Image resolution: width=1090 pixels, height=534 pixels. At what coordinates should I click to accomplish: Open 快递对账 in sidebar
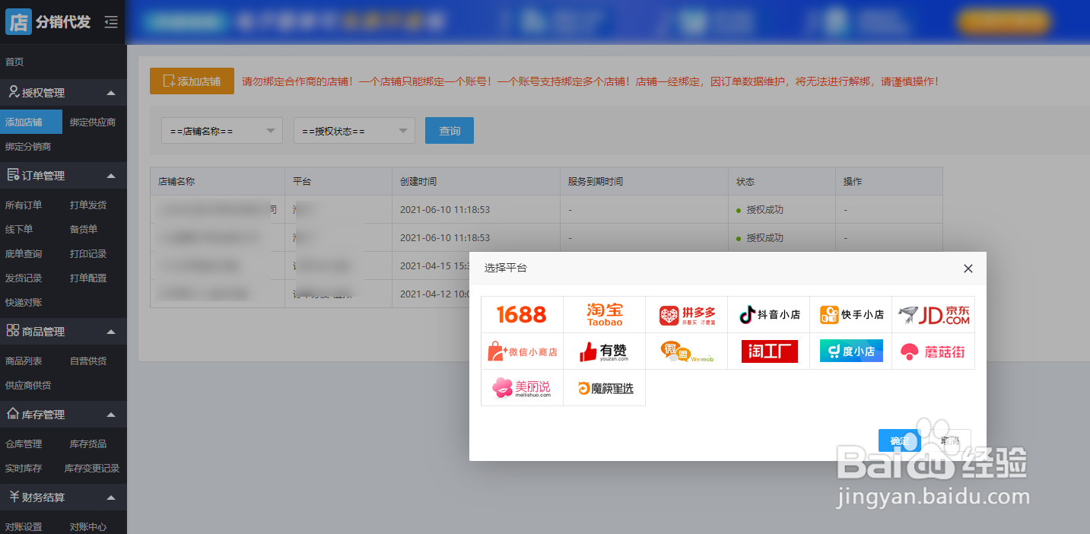(x=24, y=302)
